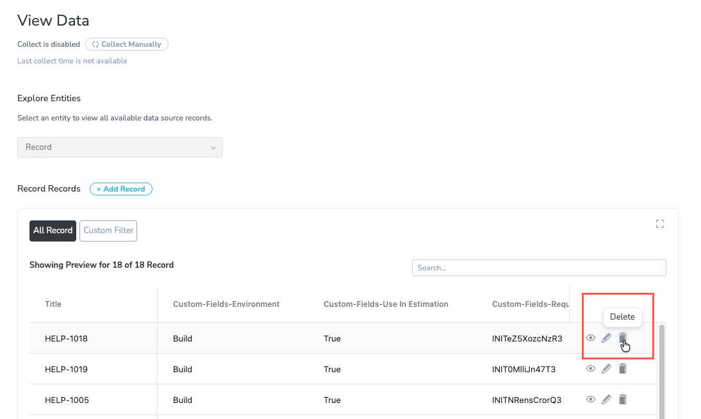
Task: Click the True cell in HELP-1019 row
Action: tap(332, 370)
